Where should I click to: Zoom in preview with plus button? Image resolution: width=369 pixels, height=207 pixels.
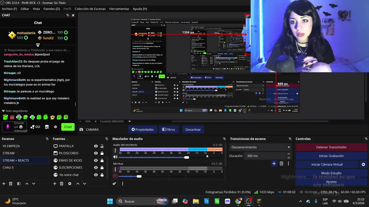[x=96, y=121]
